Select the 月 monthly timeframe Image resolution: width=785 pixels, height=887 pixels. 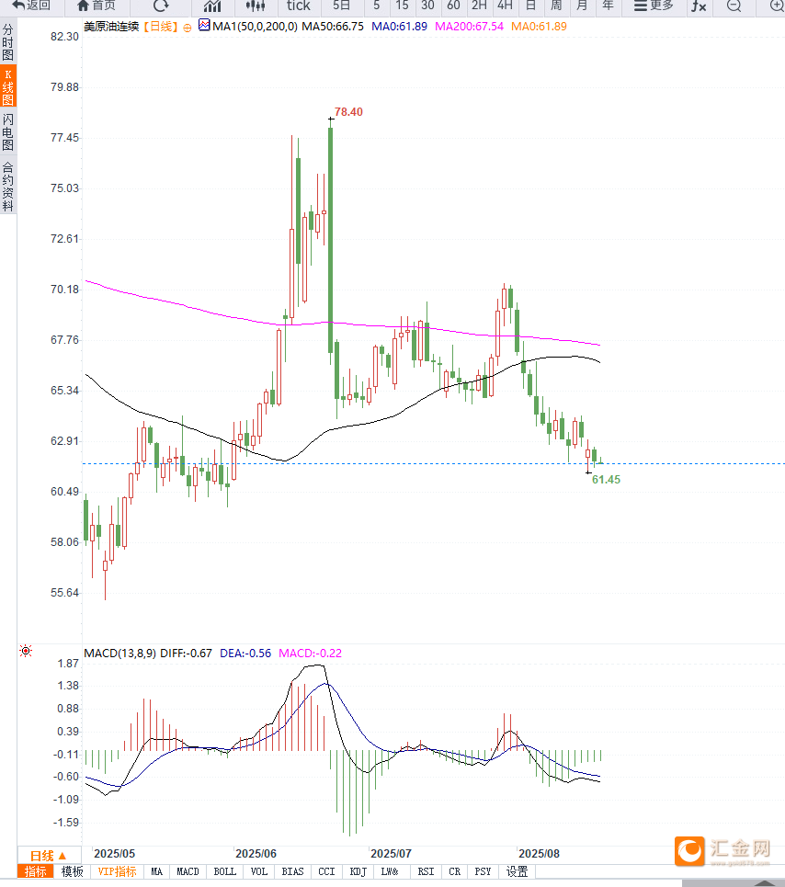[582, 6]
